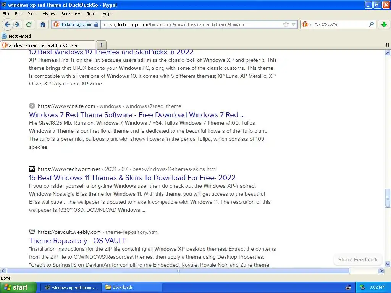Image resolution: width=391 pixels, height=293 pixels.
Task: Click the magnifier search icon
Action: (x=371, y=24)
